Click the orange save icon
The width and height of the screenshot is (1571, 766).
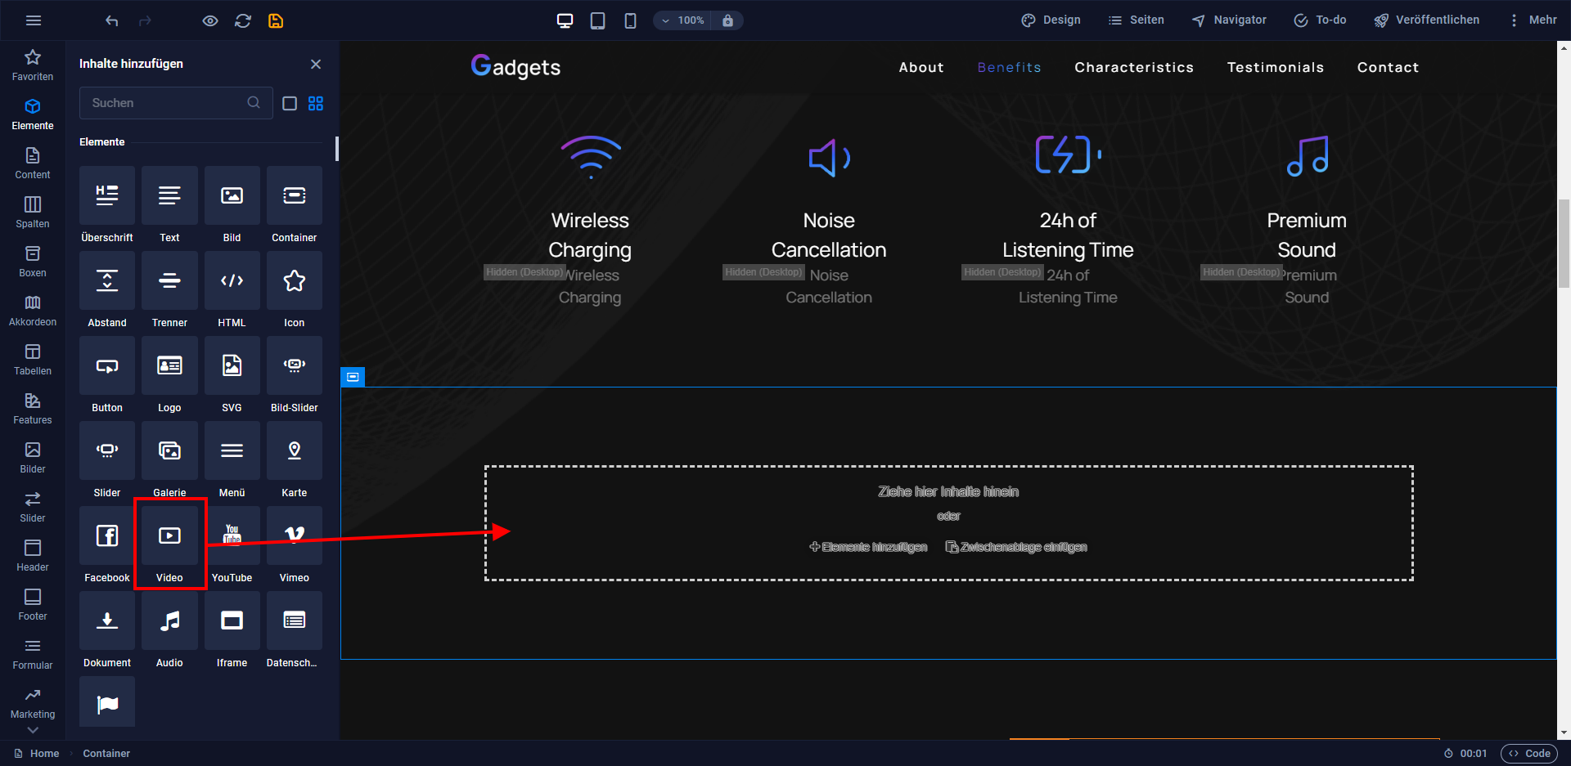point(276,20)
